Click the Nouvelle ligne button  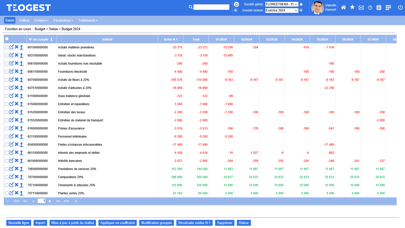click(19, 223)
